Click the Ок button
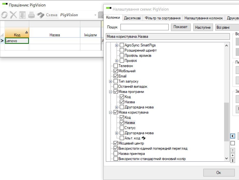Viewport: 239px width, 180px height. tap(219, 173)
